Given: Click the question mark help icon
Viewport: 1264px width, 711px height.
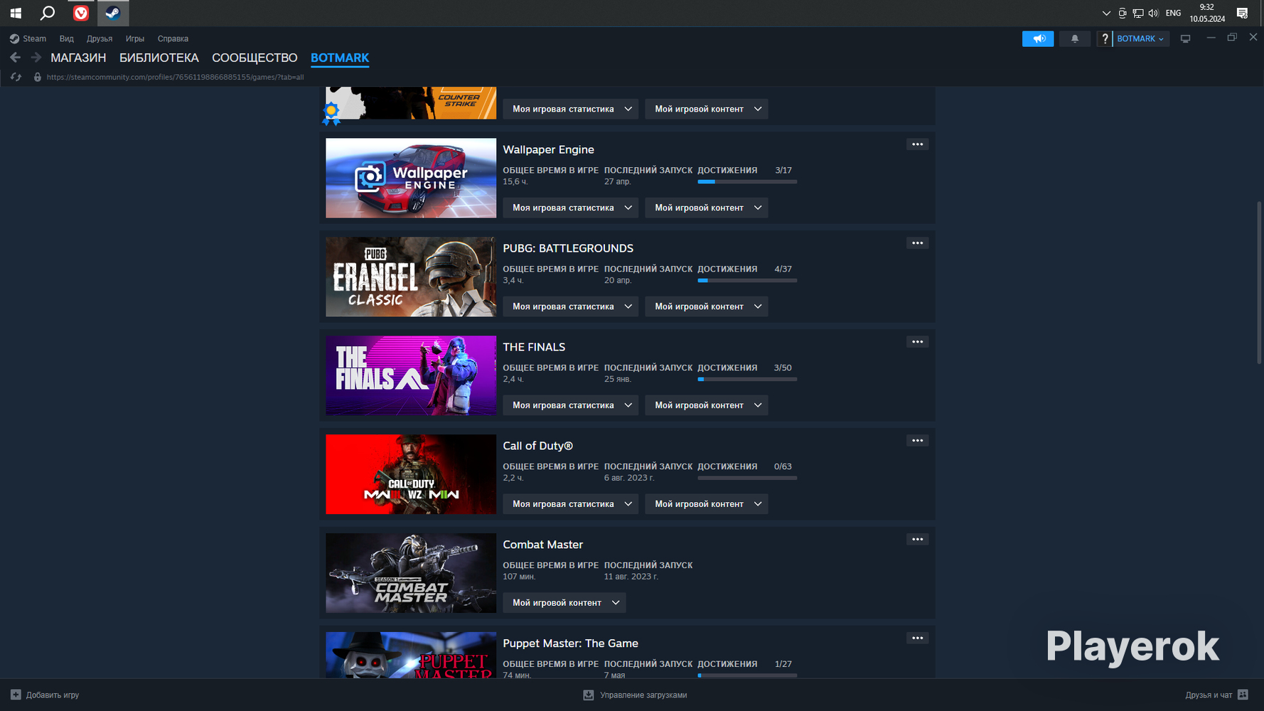Looking at the screenshot, I should [1105, 38].
